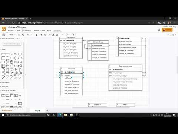This screenshot has height=134, width=178.
Task: Open the connection arrow style dropdown
Action: coord(62,35)
